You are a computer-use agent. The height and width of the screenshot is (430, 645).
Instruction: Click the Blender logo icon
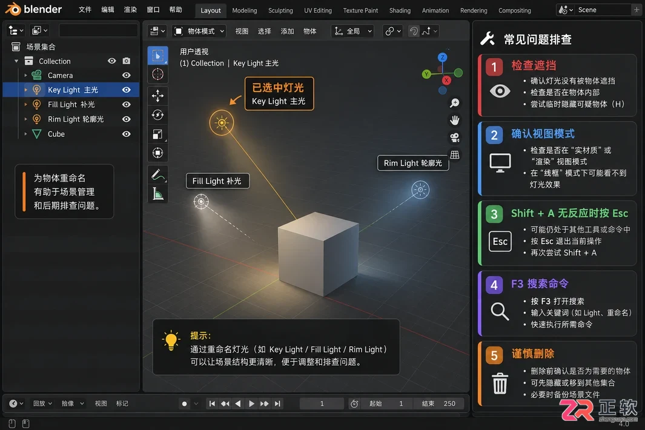point(13,9)
